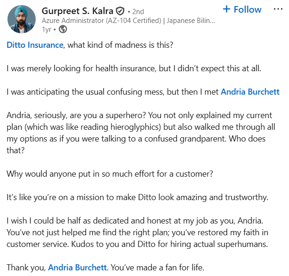Open the three-dot post options menu
The image size is (289, 276).
point(278,9)
